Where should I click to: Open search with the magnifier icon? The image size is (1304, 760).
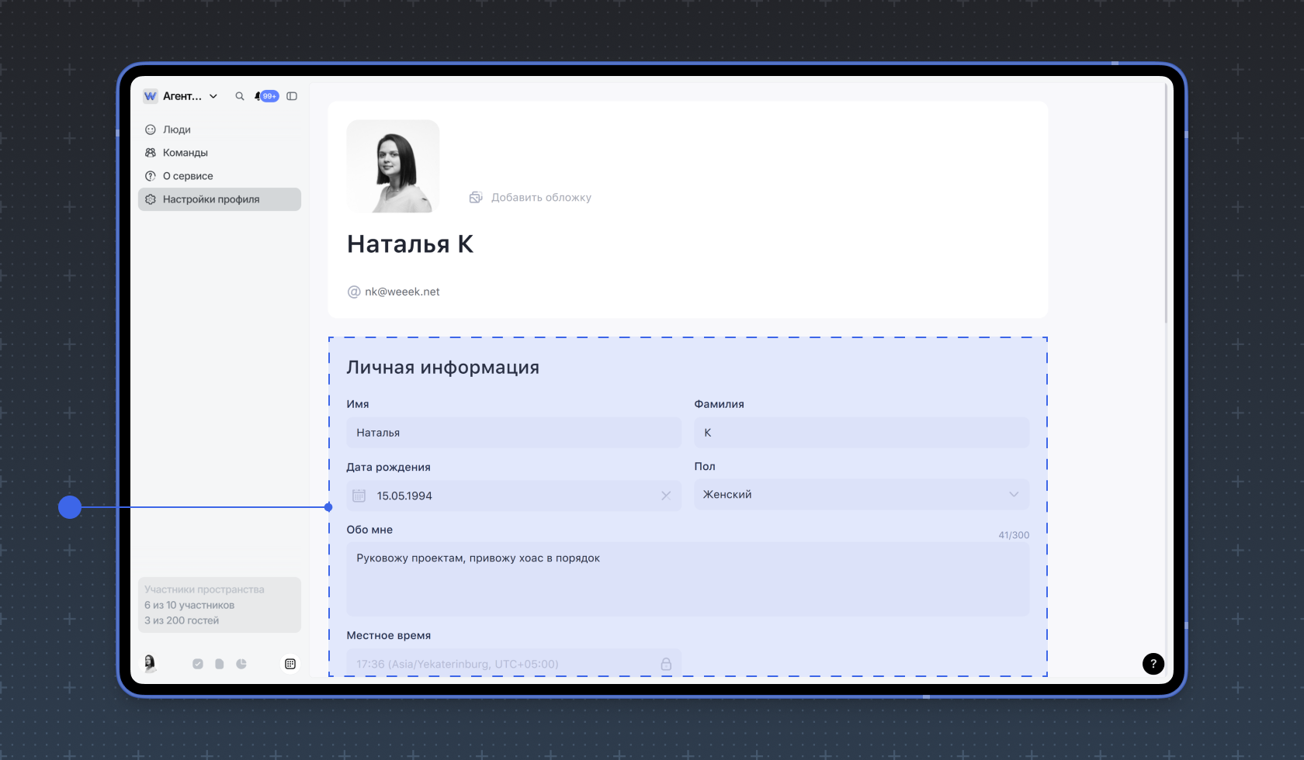point(240,96)
